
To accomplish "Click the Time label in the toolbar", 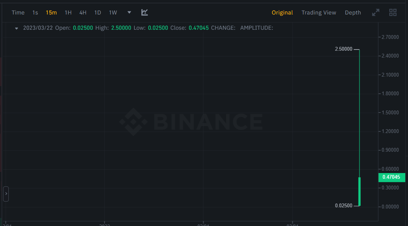I will pyautogui.click(x=18, y=13).
